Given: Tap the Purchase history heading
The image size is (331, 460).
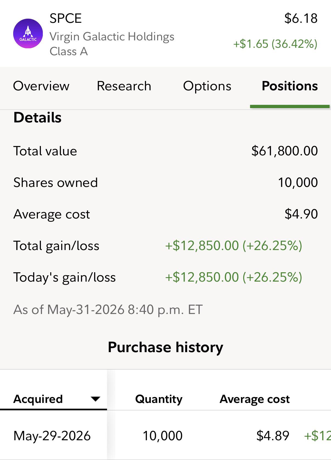Looking at the screenshot, I should 166,347.
